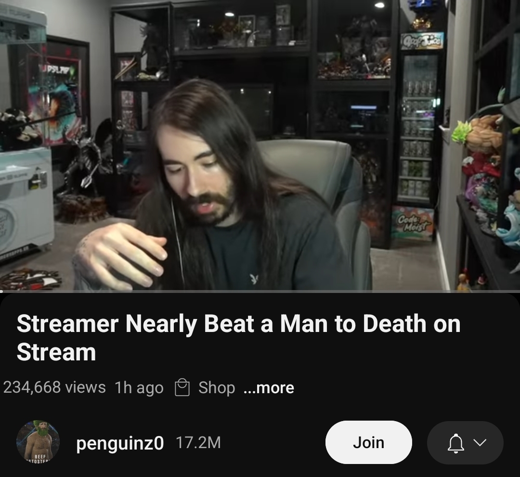Tap the video player to show controls

(260, 145)
